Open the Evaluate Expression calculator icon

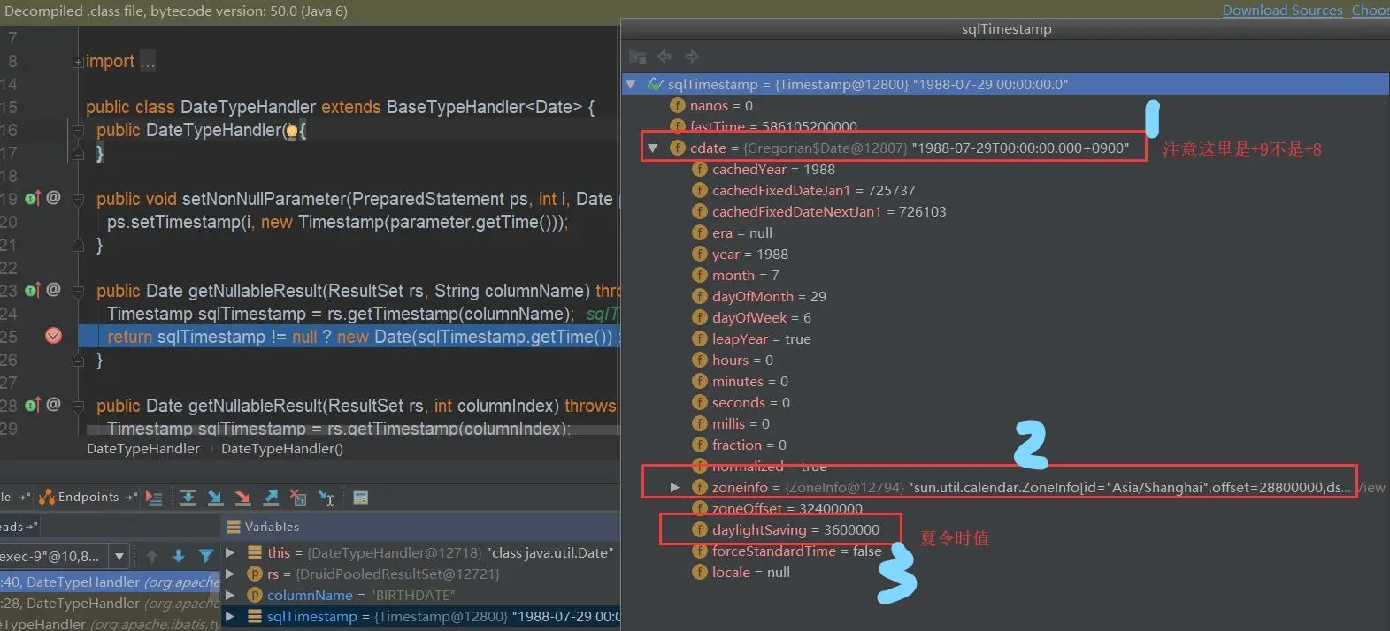pyautogui.click(x=360, y=498)
